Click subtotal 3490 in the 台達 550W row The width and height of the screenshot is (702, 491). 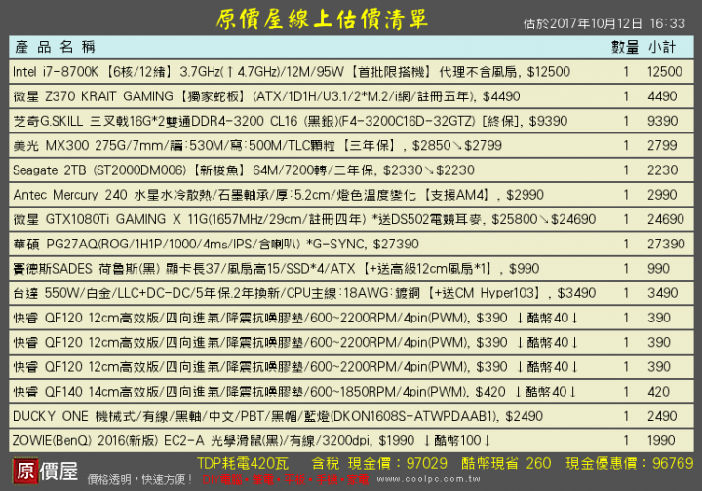(662, 293)
